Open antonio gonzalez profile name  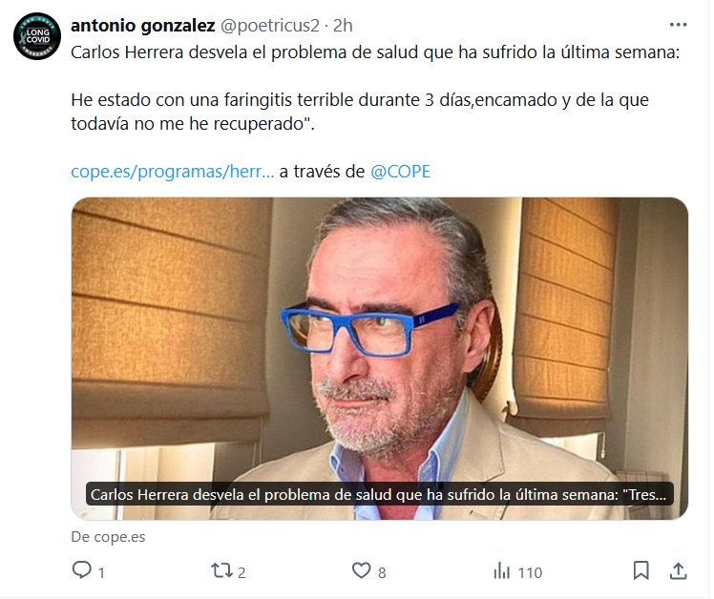tap(142, 26)
